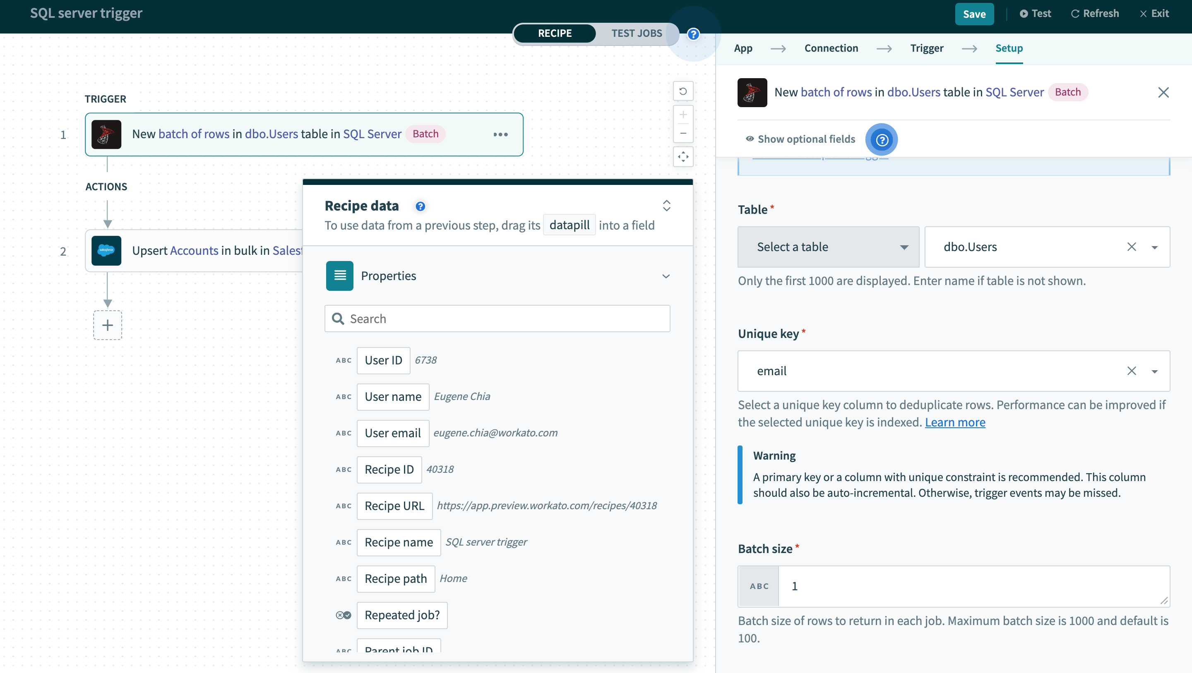Go to the Trigger setup tab
This screenshot has height=673, width=1192.
point(926,48)
